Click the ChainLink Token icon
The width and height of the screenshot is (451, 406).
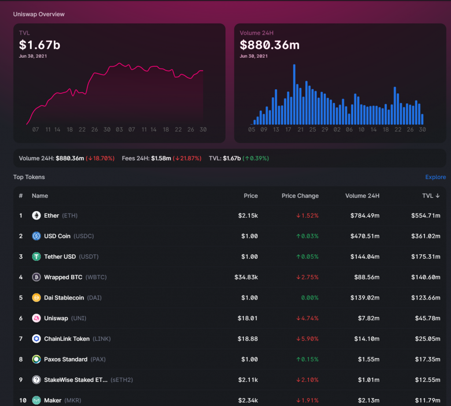tap(36, 338)
